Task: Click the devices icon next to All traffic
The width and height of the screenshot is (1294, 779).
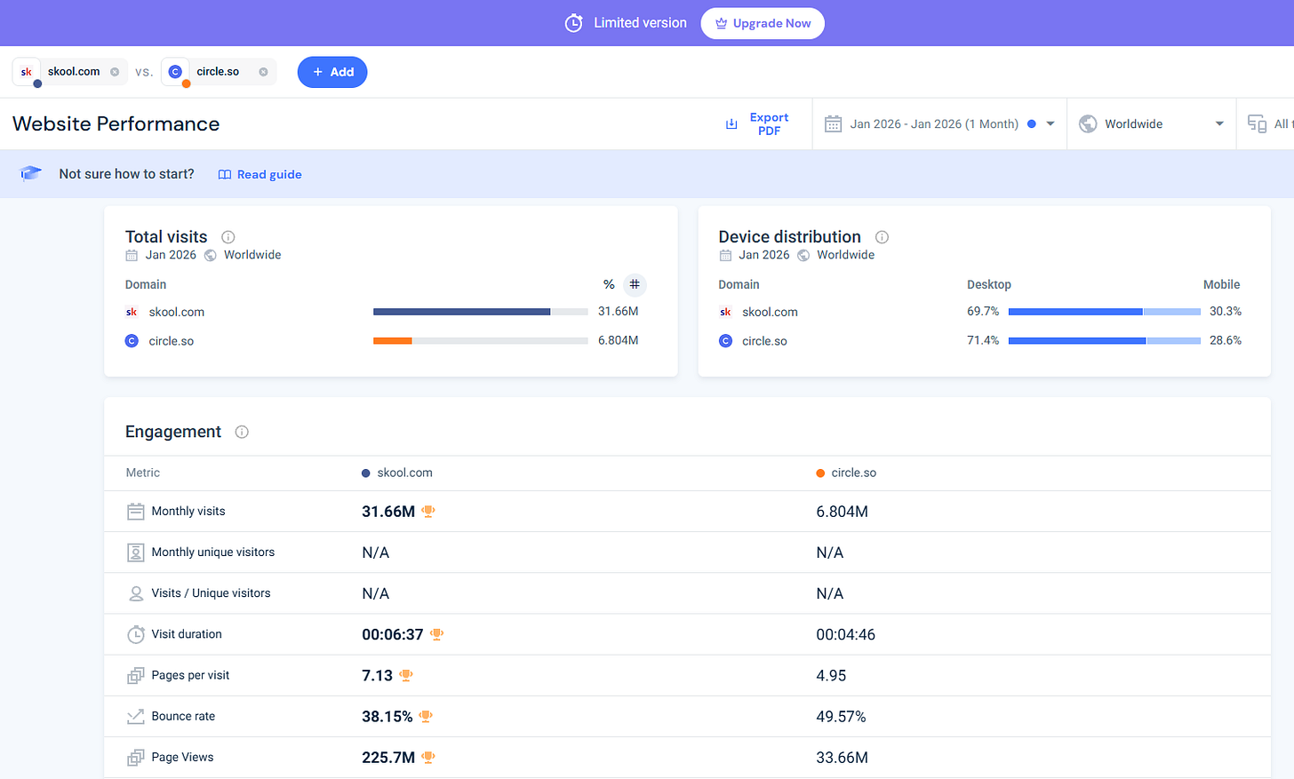Action: pos(1257,124)
